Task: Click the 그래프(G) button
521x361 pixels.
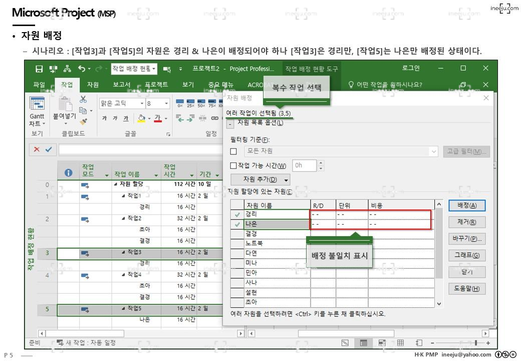Action: tap(467, 255)
